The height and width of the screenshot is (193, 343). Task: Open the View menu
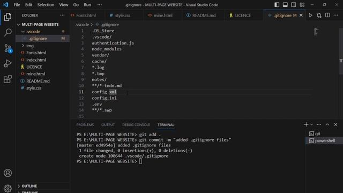click(x=63, y=5)
